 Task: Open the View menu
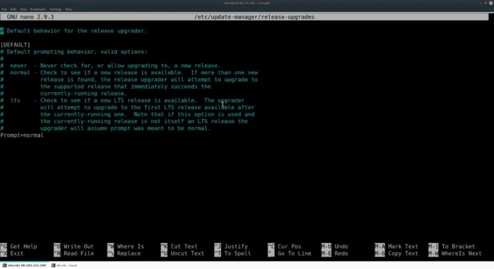[23, 9]
